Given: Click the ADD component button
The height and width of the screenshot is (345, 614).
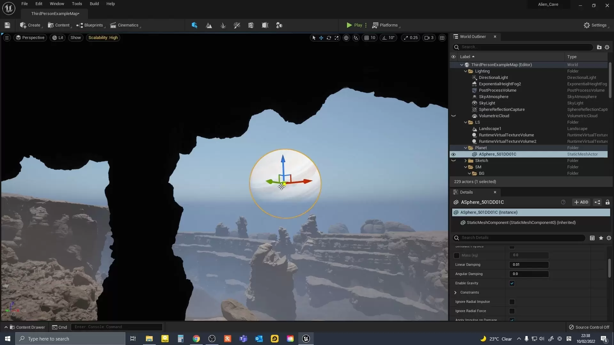Looking at the screenshot, I should 581,202.
